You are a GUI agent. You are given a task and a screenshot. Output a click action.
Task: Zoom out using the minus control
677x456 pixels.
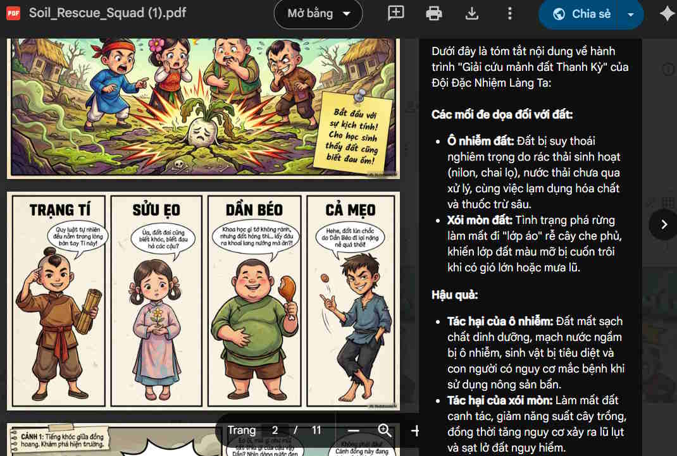[x=353, y=430]
